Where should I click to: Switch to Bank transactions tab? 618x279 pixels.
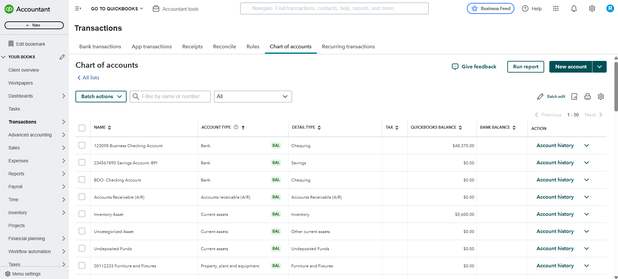click(100, 47)
